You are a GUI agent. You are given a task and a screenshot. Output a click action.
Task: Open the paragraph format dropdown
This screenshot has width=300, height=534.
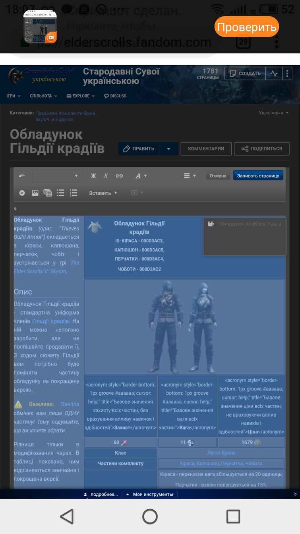pyautogui.click(x=58, y=176)
